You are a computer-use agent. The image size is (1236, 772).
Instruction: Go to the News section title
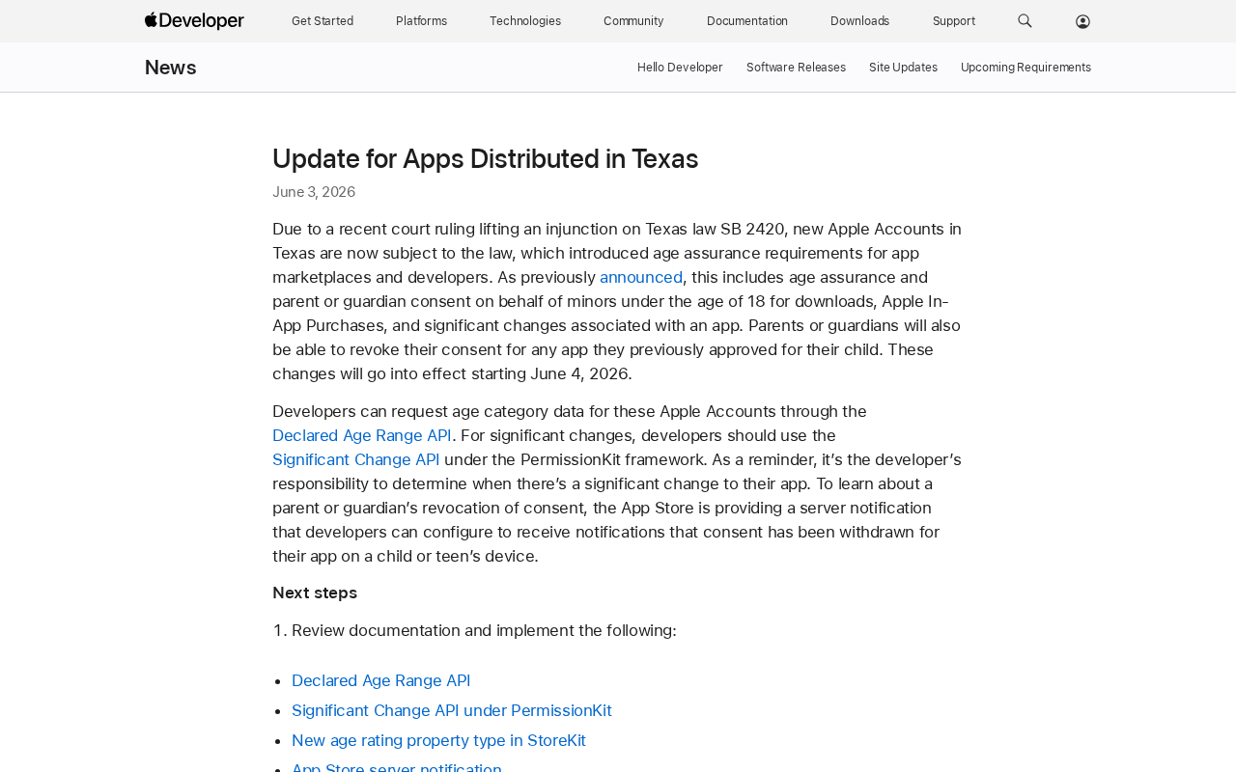point(171,68)
